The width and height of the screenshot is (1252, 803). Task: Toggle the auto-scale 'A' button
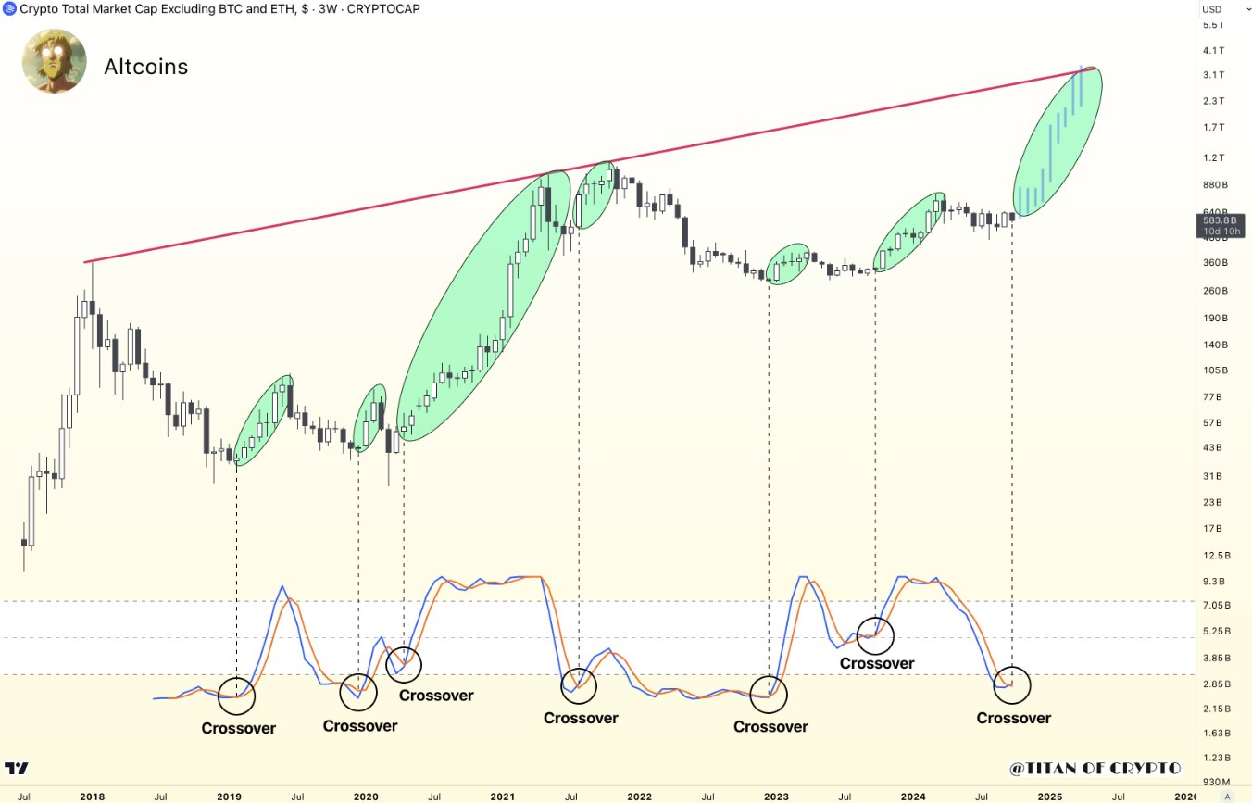tap(1226, 796)
